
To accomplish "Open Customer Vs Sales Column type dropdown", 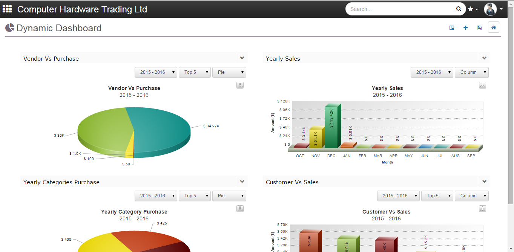I will (x=472, y=196).
